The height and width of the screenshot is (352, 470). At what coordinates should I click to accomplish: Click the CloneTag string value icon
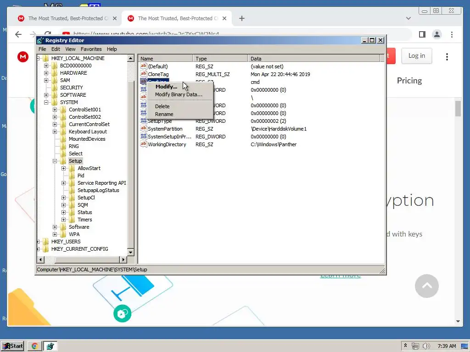(144, 74)
